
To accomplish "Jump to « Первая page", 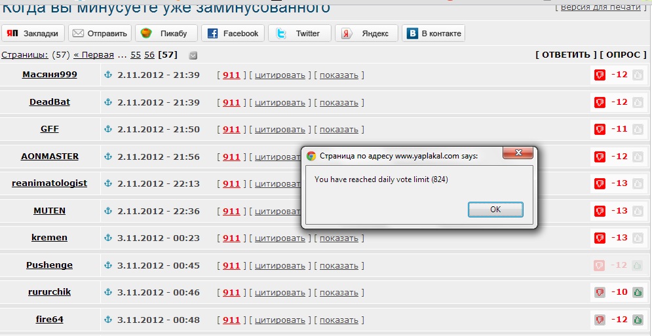I will pos(94,55).
